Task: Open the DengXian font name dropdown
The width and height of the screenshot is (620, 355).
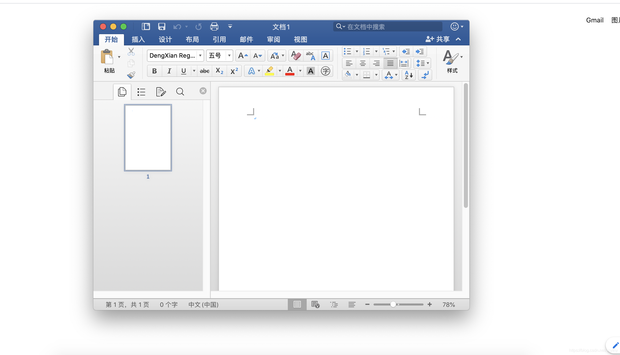Action: click(x=200, y=56)
